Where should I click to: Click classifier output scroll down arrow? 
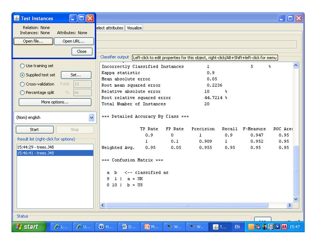(296, 199)
